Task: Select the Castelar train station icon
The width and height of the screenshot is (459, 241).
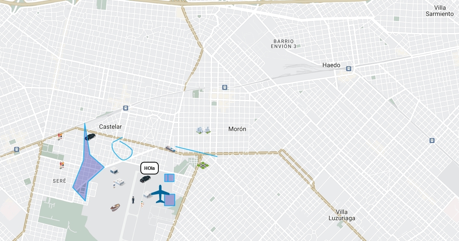Action: [x=125, y=108]
